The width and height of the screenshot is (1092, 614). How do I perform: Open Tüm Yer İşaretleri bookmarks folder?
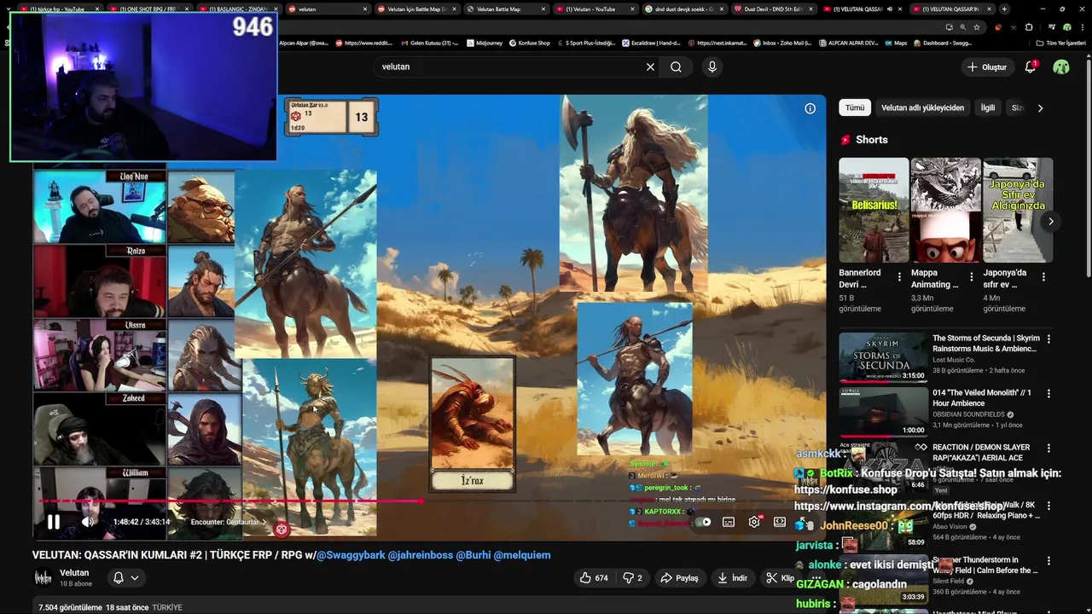tap(1063, 43)
